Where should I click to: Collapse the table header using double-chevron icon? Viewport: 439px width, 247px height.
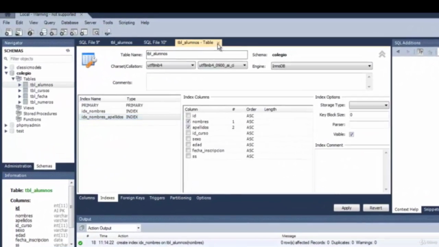(382, 54)
